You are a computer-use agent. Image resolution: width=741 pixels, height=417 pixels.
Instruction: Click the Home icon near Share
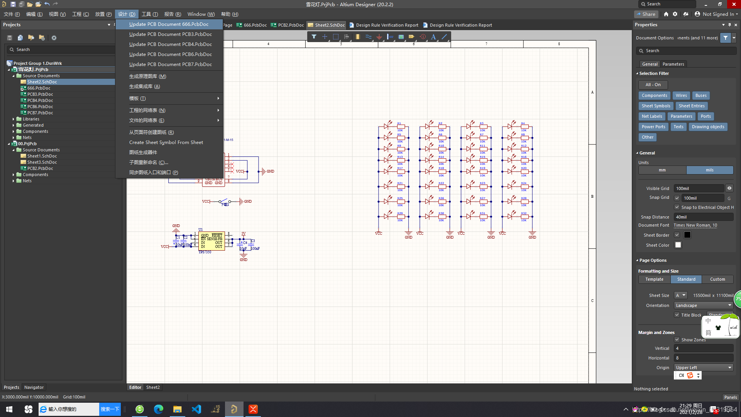click(x=666, y=14)
